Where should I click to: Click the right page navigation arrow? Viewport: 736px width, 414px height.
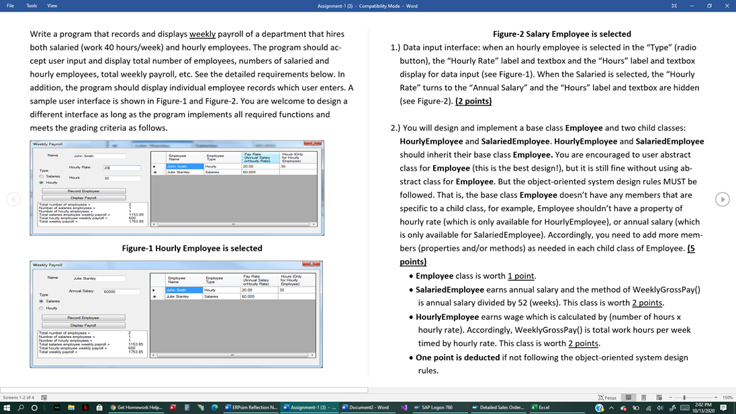click(723, 199)
